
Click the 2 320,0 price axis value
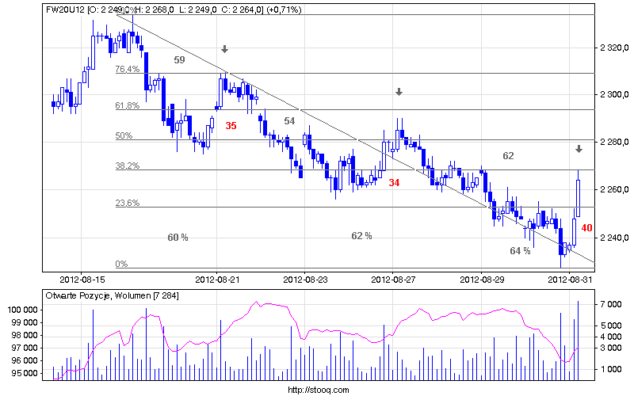[x=615, y=48]
